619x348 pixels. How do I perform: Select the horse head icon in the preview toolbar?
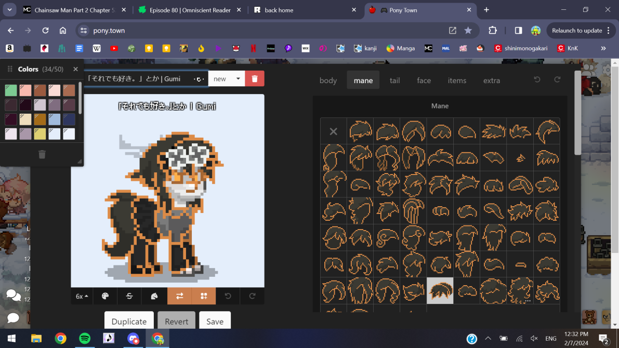[x=153, y=296]
